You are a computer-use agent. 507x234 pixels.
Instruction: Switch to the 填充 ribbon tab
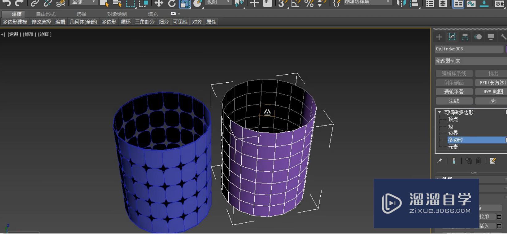tap(153, 14)
